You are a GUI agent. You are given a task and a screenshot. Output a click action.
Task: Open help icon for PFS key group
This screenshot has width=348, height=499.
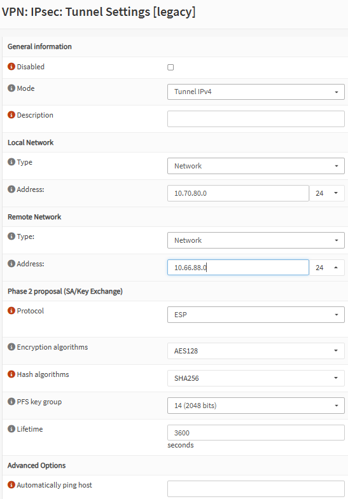coord(11,402)
